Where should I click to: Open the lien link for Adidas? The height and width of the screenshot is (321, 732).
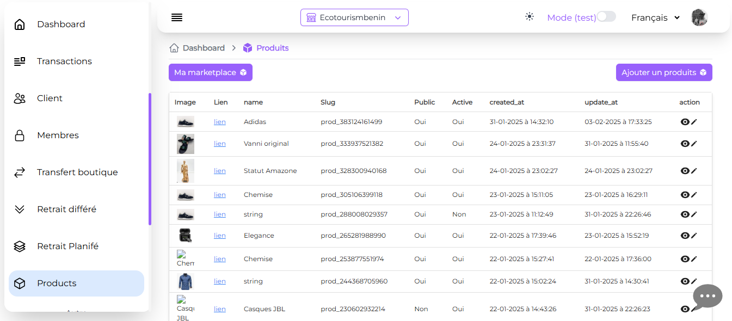coord(219,122)
